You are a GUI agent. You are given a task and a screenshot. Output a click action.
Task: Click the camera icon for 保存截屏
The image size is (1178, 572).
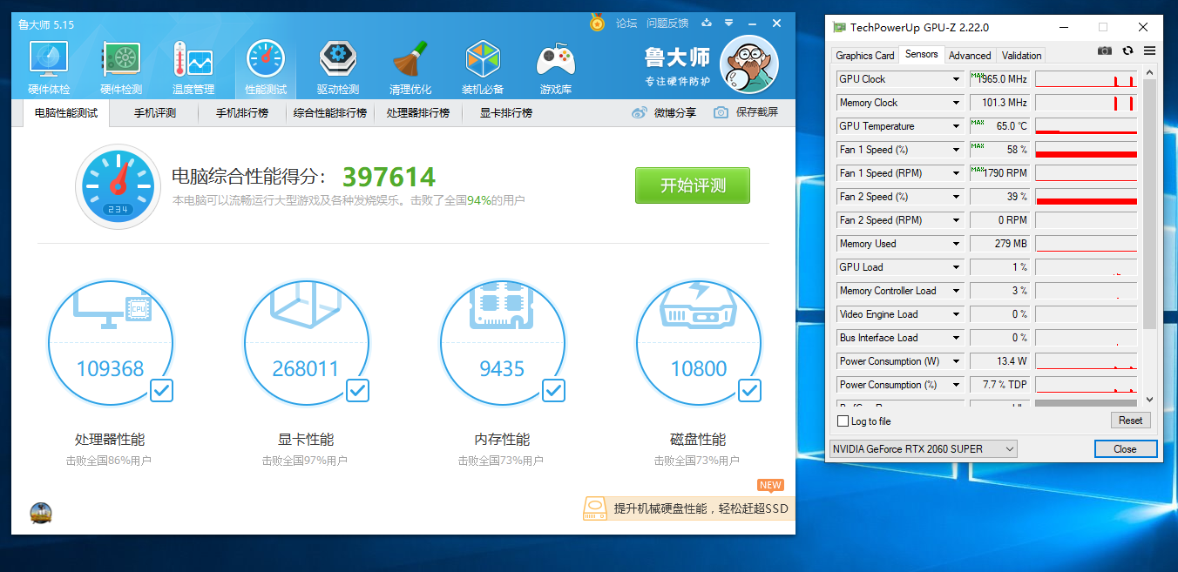pyautogui.click(x=721, y=112)
